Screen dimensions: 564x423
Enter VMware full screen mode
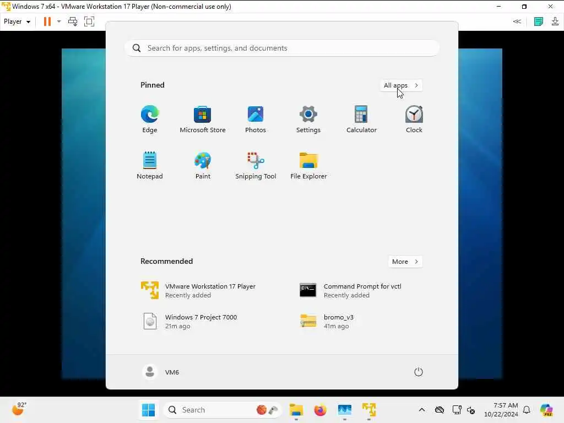89,21
